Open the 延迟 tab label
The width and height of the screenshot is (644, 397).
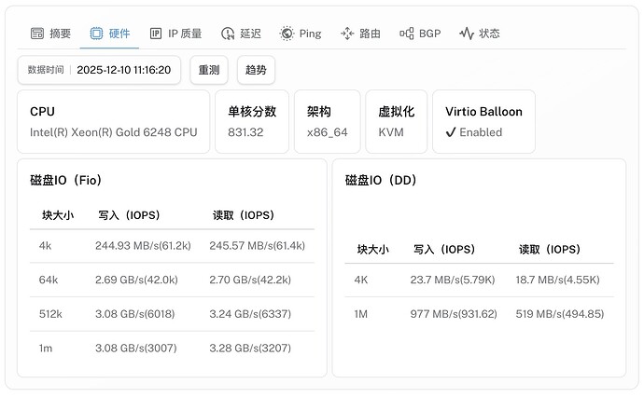[250, 34]
